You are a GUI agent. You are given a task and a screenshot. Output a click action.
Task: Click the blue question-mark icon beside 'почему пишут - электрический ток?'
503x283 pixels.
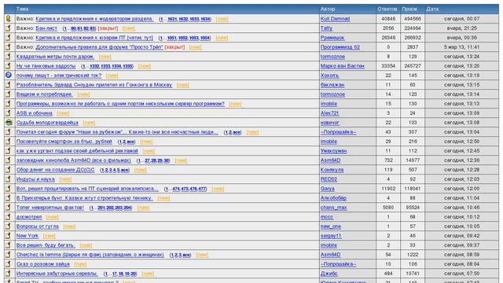pos(9,75)
